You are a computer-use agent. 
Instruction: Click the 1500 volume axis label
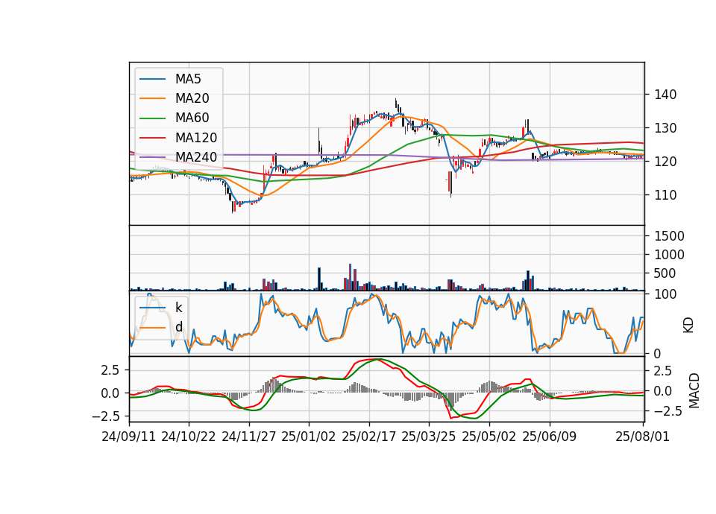click(x=670, y=236)
